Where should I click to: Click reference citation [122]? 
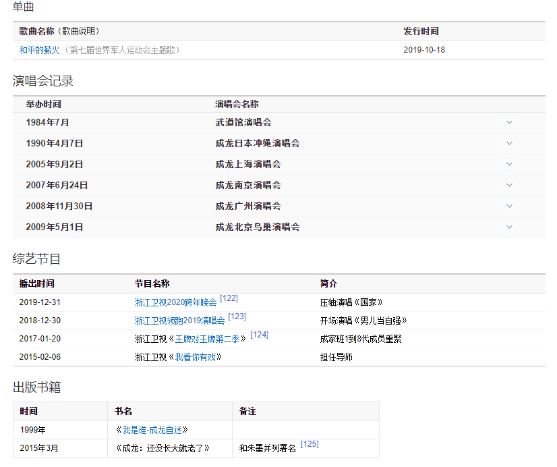pos(229,298)
